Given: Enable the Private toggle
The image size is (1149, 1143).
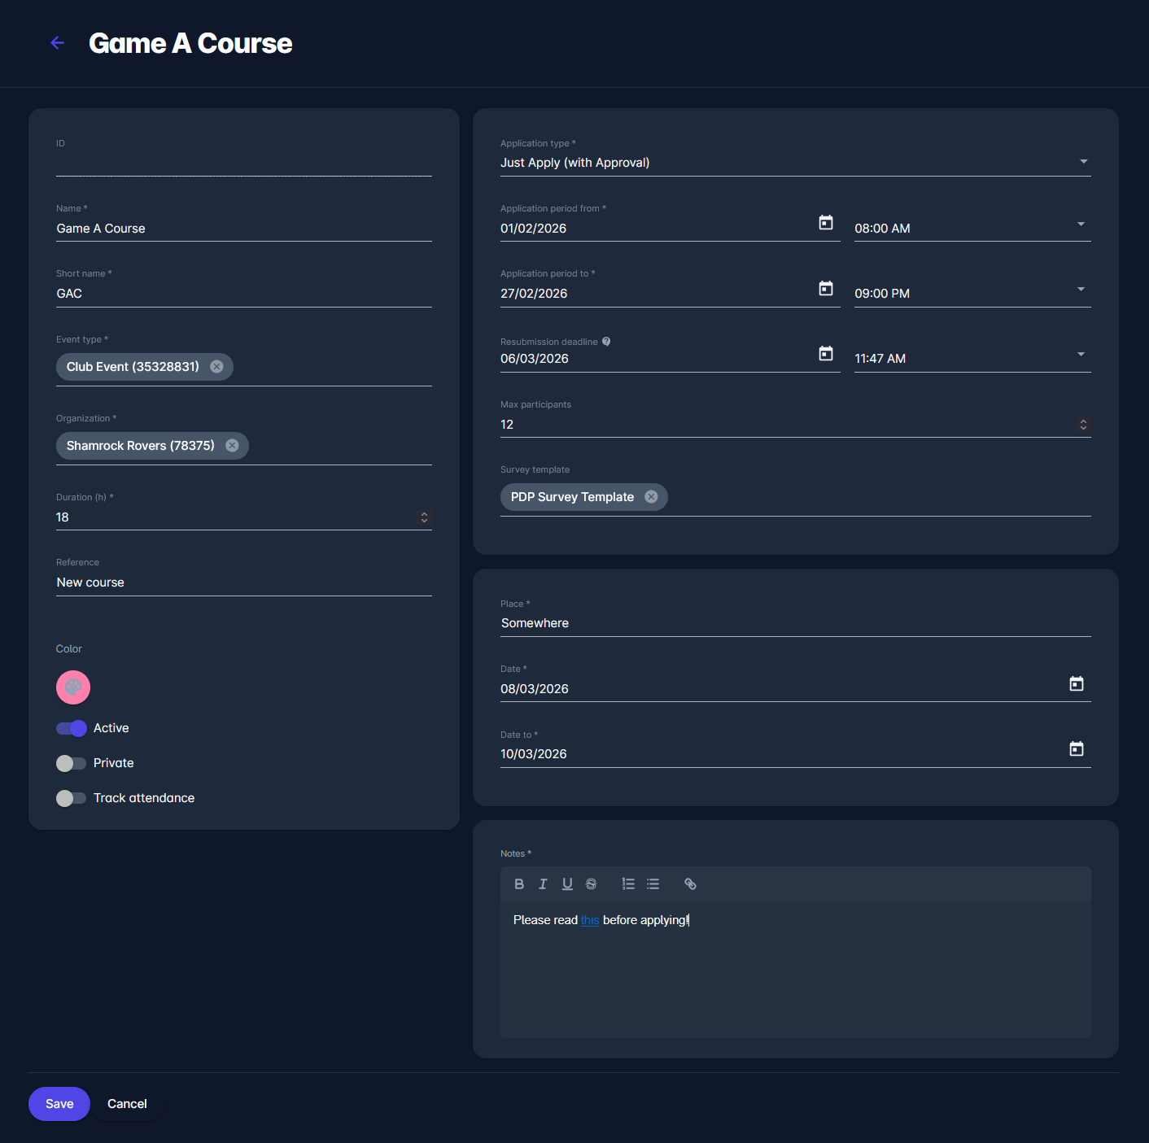Looking at the screenshot, I should (x=72, y=763).
